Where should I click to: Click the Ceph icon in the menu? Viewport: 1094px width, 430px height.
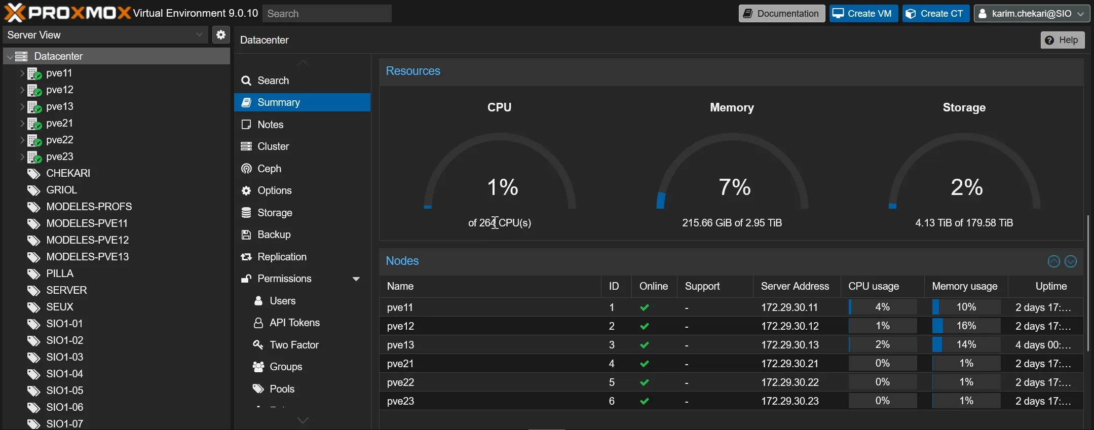(x=246, y=169)
